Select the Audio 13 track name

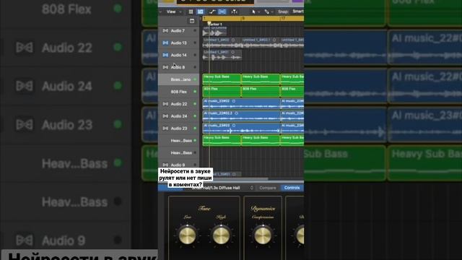178,43
